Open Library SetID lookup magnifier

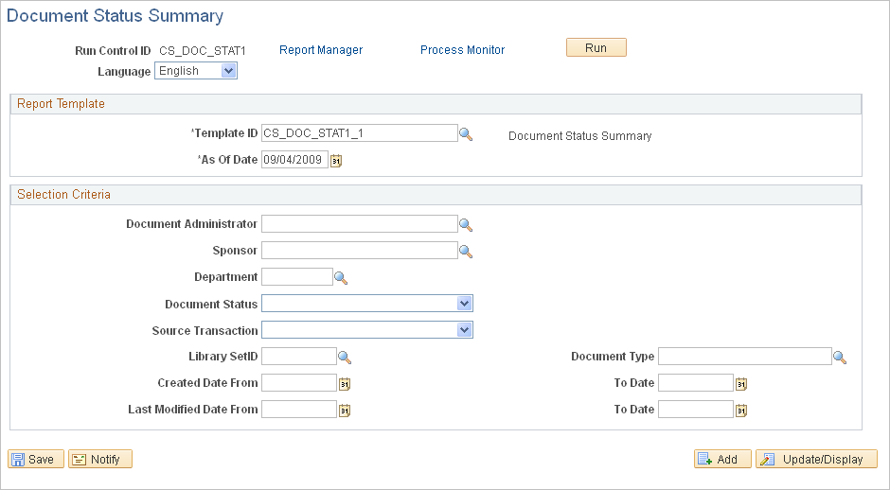tap(345, 358)
